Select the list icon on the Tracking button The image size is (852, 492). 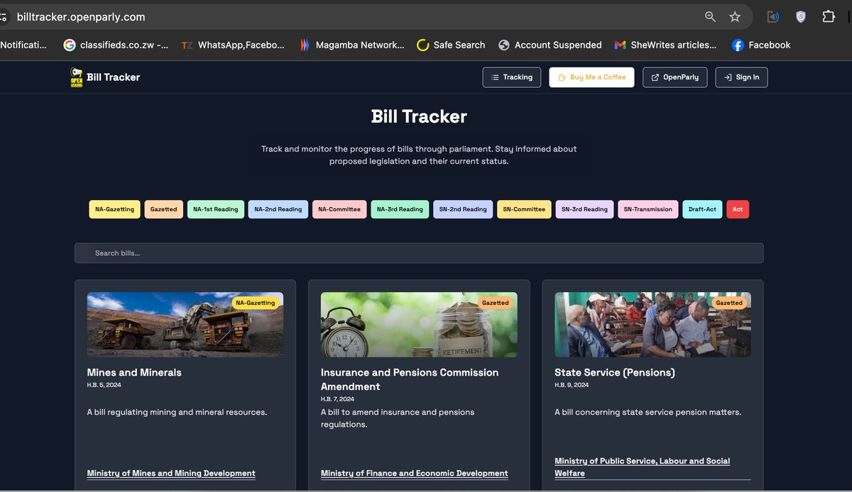[495, 77]
